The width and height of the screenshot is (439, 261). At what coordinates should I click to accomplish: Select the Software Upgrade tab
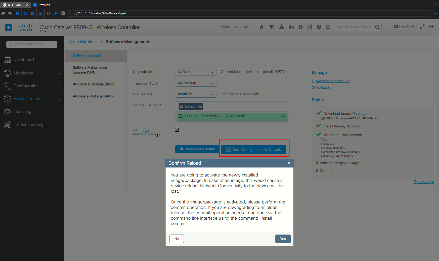point(95,55)
